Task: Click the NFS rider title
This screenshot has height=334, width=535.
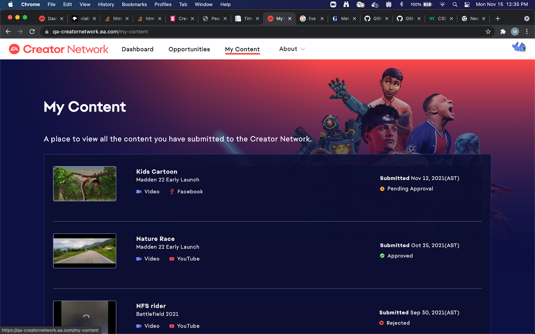Action: (x=151, y=306)
